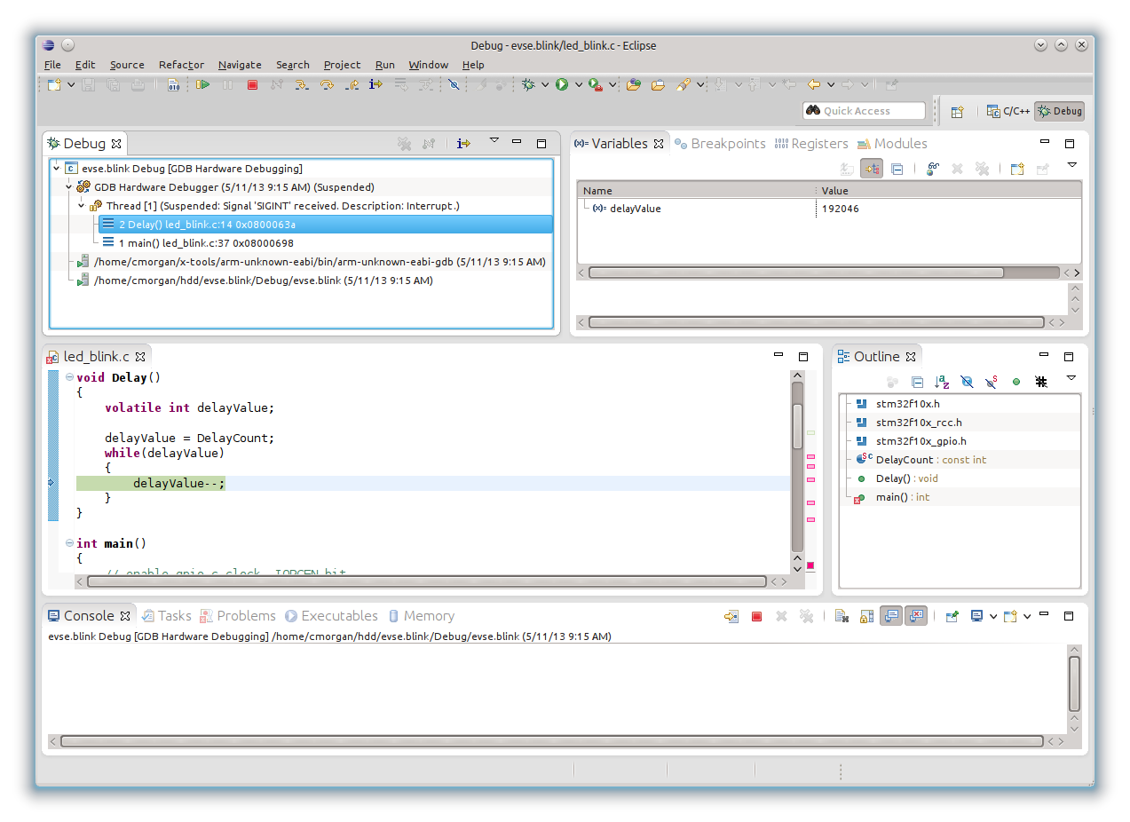Click Clear Console icon
The width and height of the screenshot is (1130, 822).
pos(842,616)
